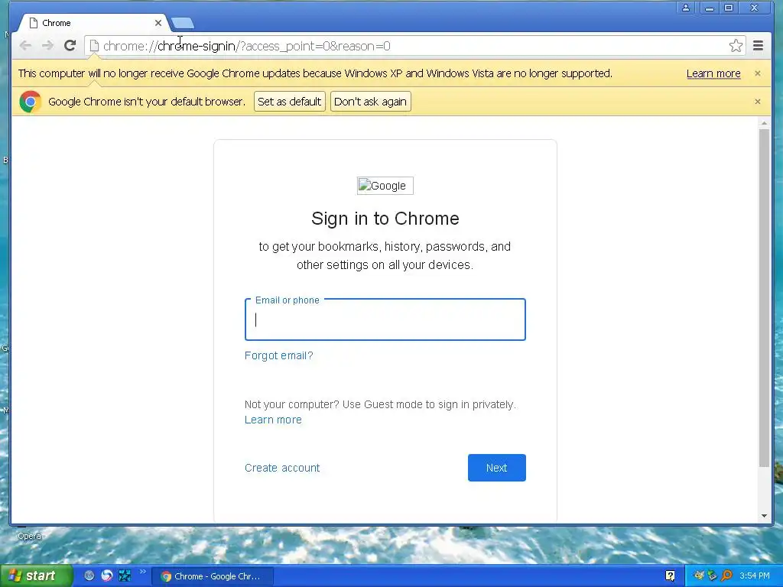Click the first quick launch icon in taskbar

coord(89,576)
